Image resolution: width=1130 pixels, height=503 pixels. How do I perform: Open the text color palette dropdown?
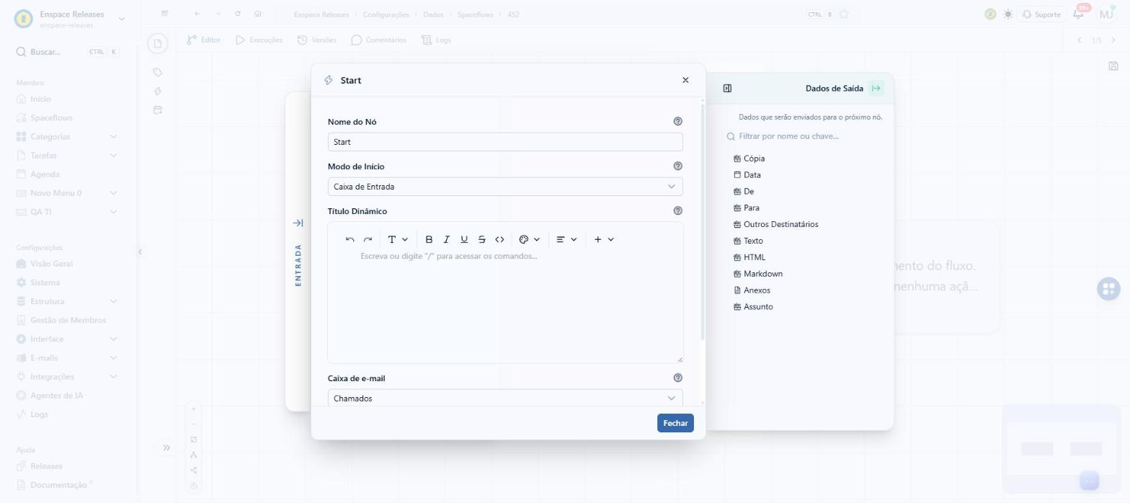tap(530, 239)
